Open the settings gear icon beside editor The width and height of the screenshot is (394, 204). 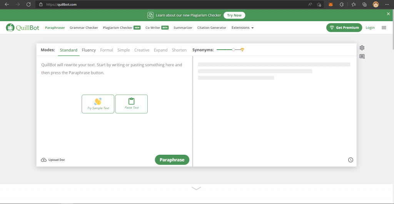point(362,48)
